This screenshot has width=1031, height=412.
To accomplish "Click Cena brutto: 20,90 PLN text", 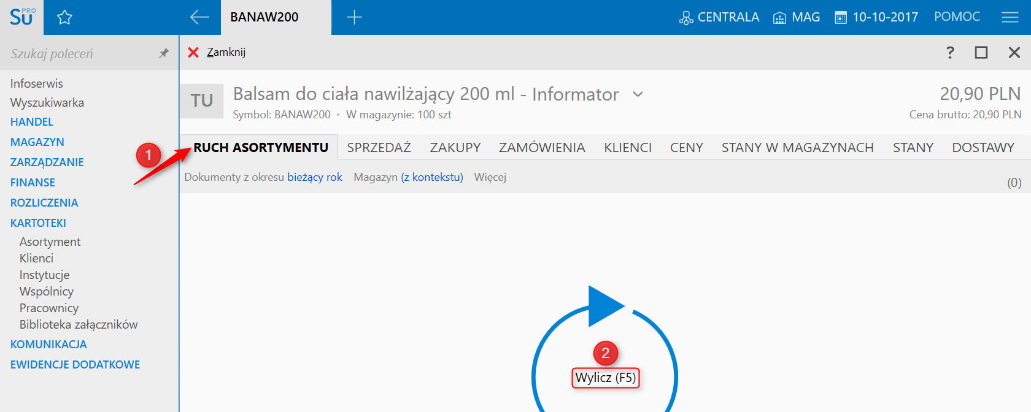I will pos(965,115).
